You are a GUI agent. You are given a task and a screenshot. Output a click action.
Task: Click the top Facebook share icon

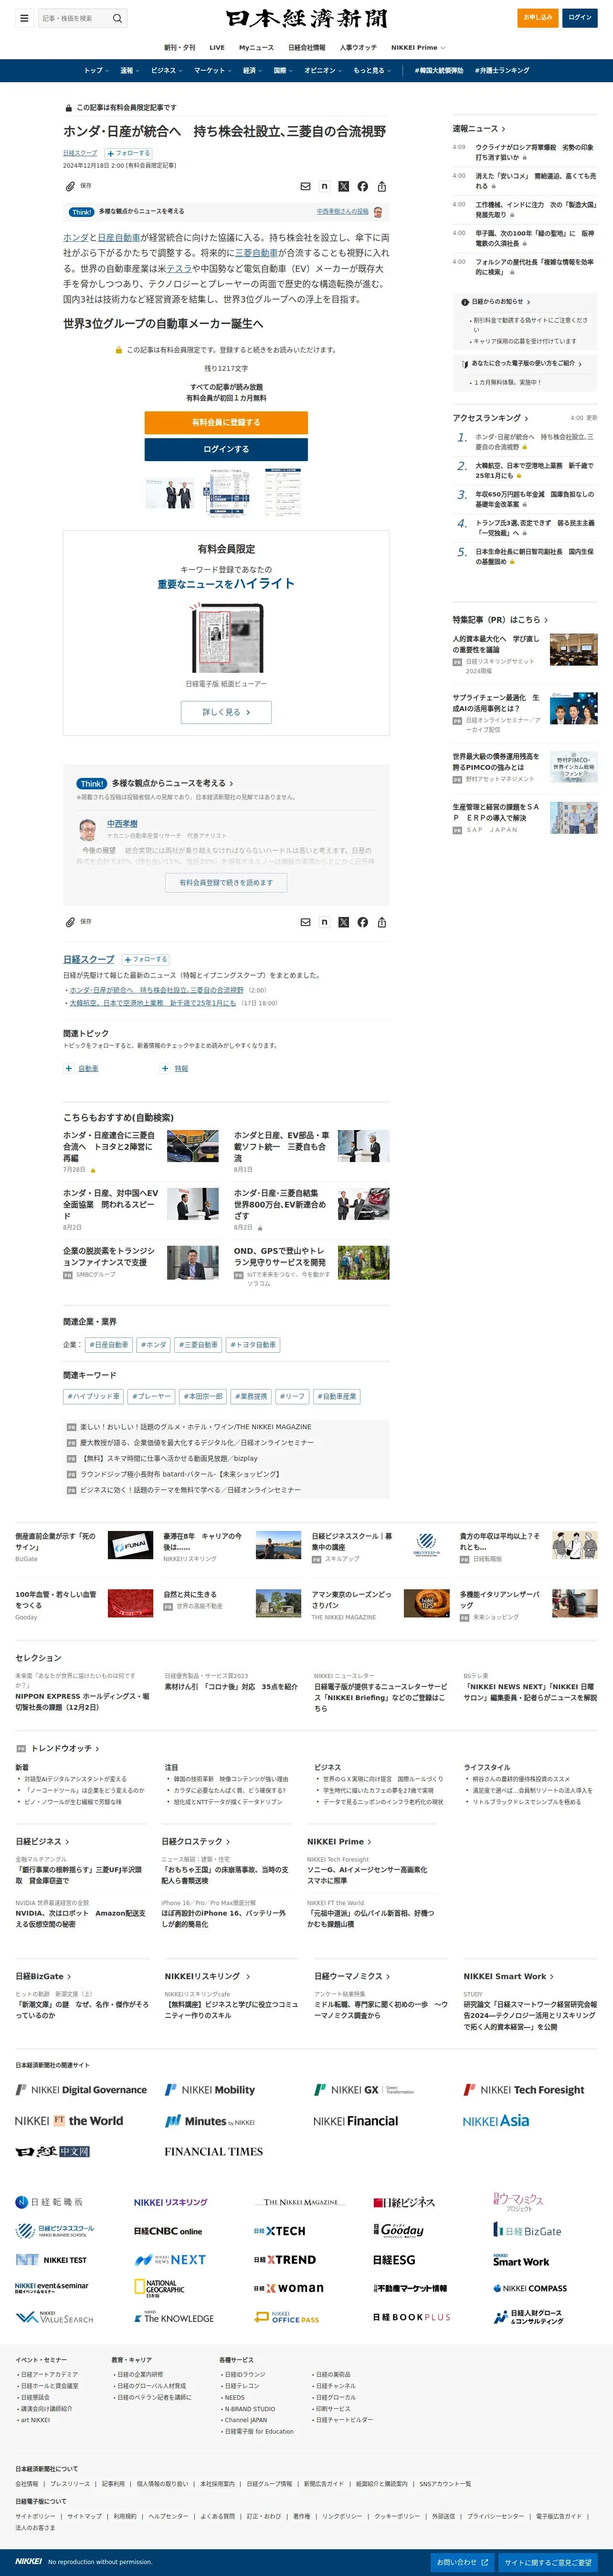coord(362,186)
